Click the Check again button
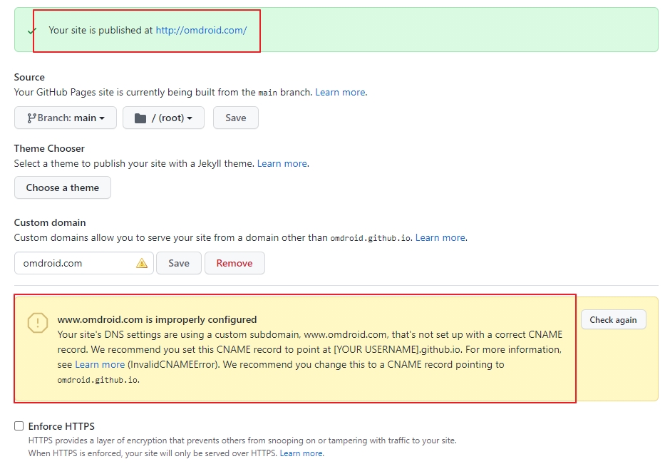665x464 pixels. click(613, 319)
